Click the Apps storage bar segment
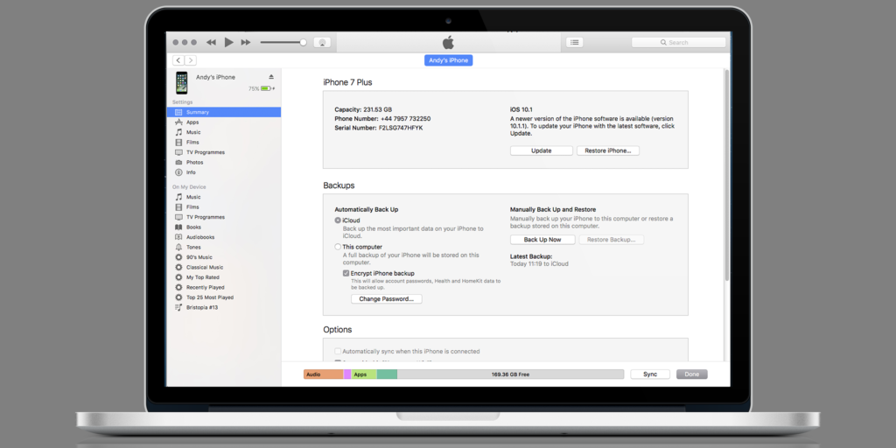This screenshot has width=896, height=448. pos(364,374)
